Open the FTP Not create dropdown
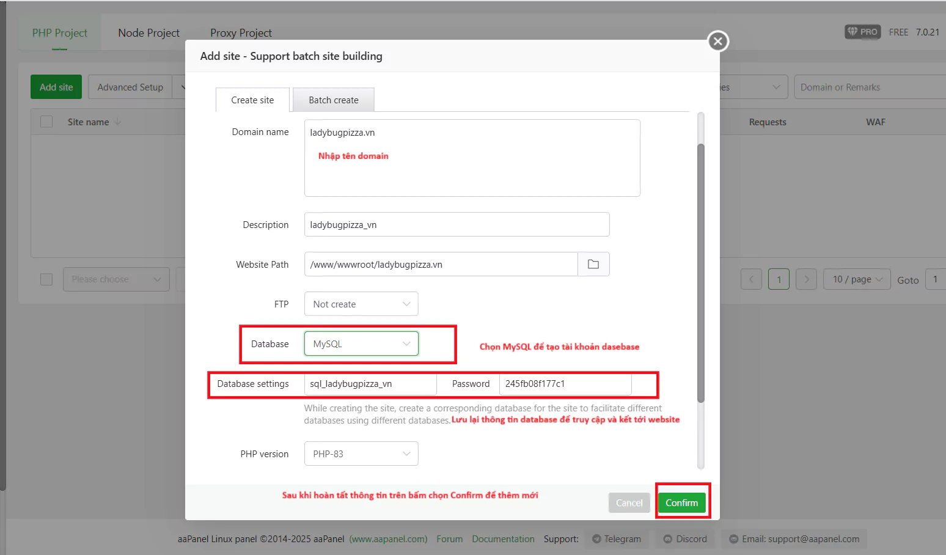946x555 pixels. [x=361, y=304]
